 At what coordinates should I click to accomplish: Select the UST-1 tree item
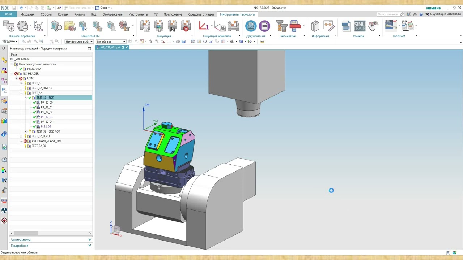pyautogui.click(x=31, y=78)
